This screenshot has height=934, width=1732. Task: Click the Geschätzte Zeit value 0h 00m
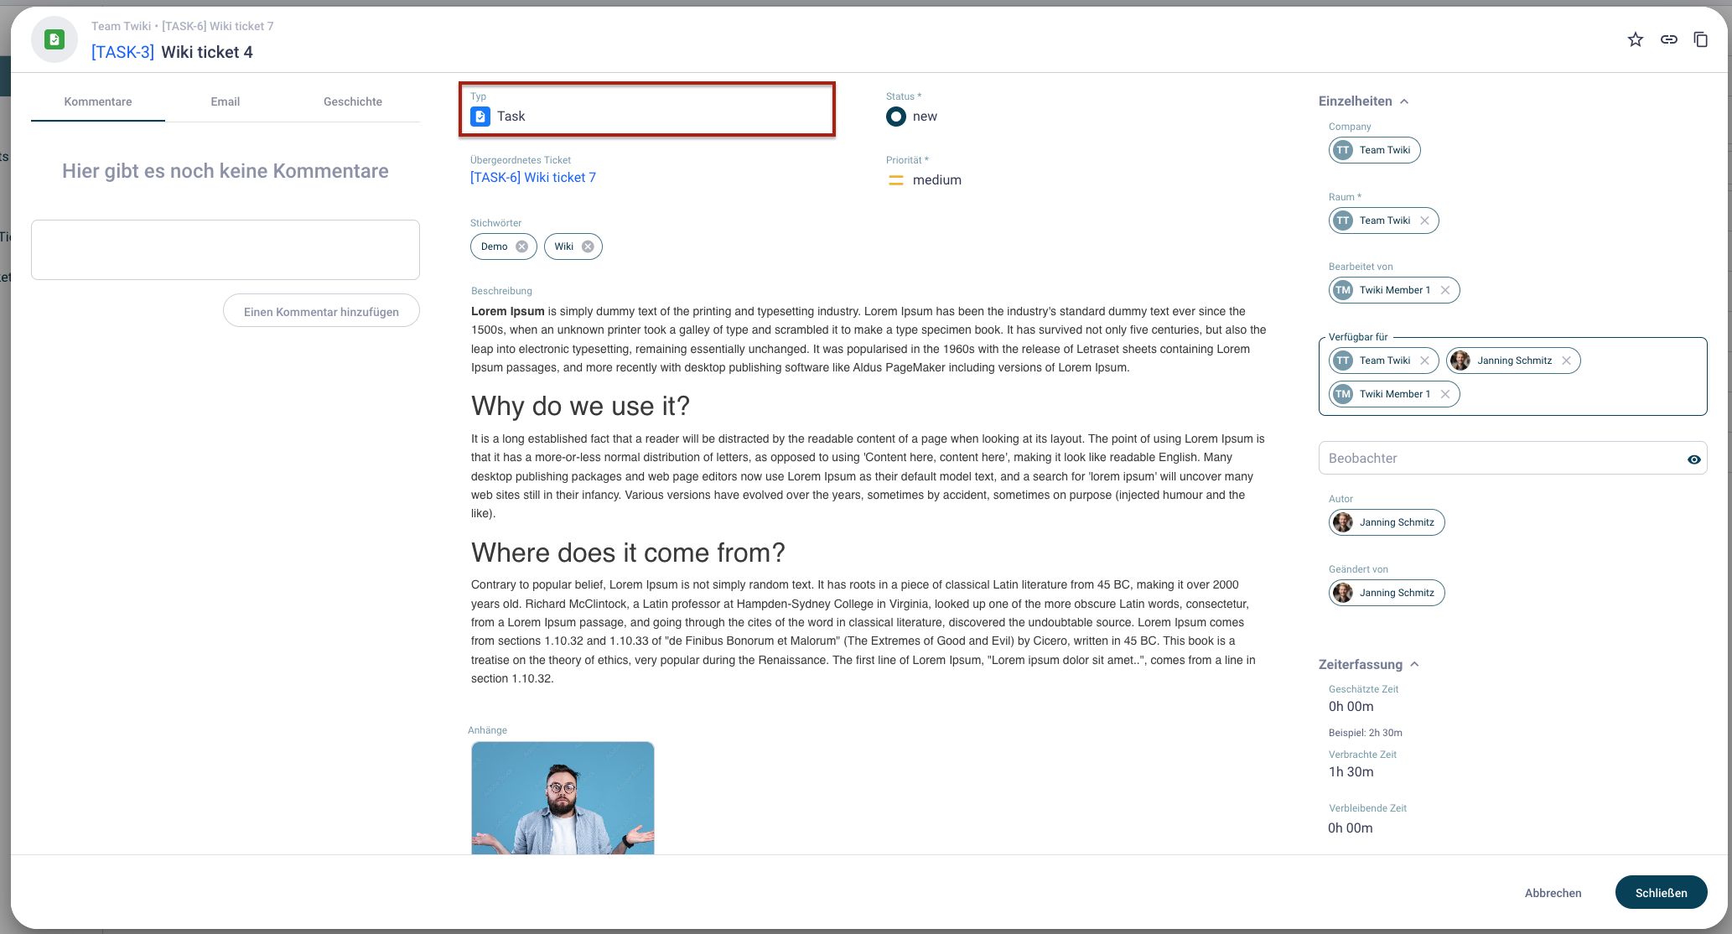1351,707
